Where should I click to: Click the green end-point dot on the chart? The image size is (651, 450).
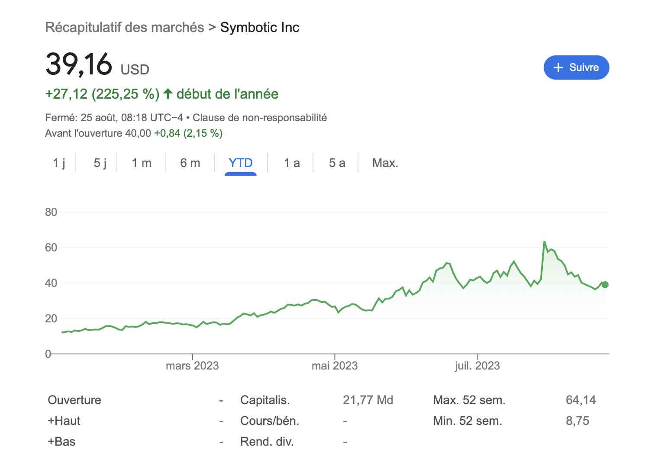click(x=605, y=285)
